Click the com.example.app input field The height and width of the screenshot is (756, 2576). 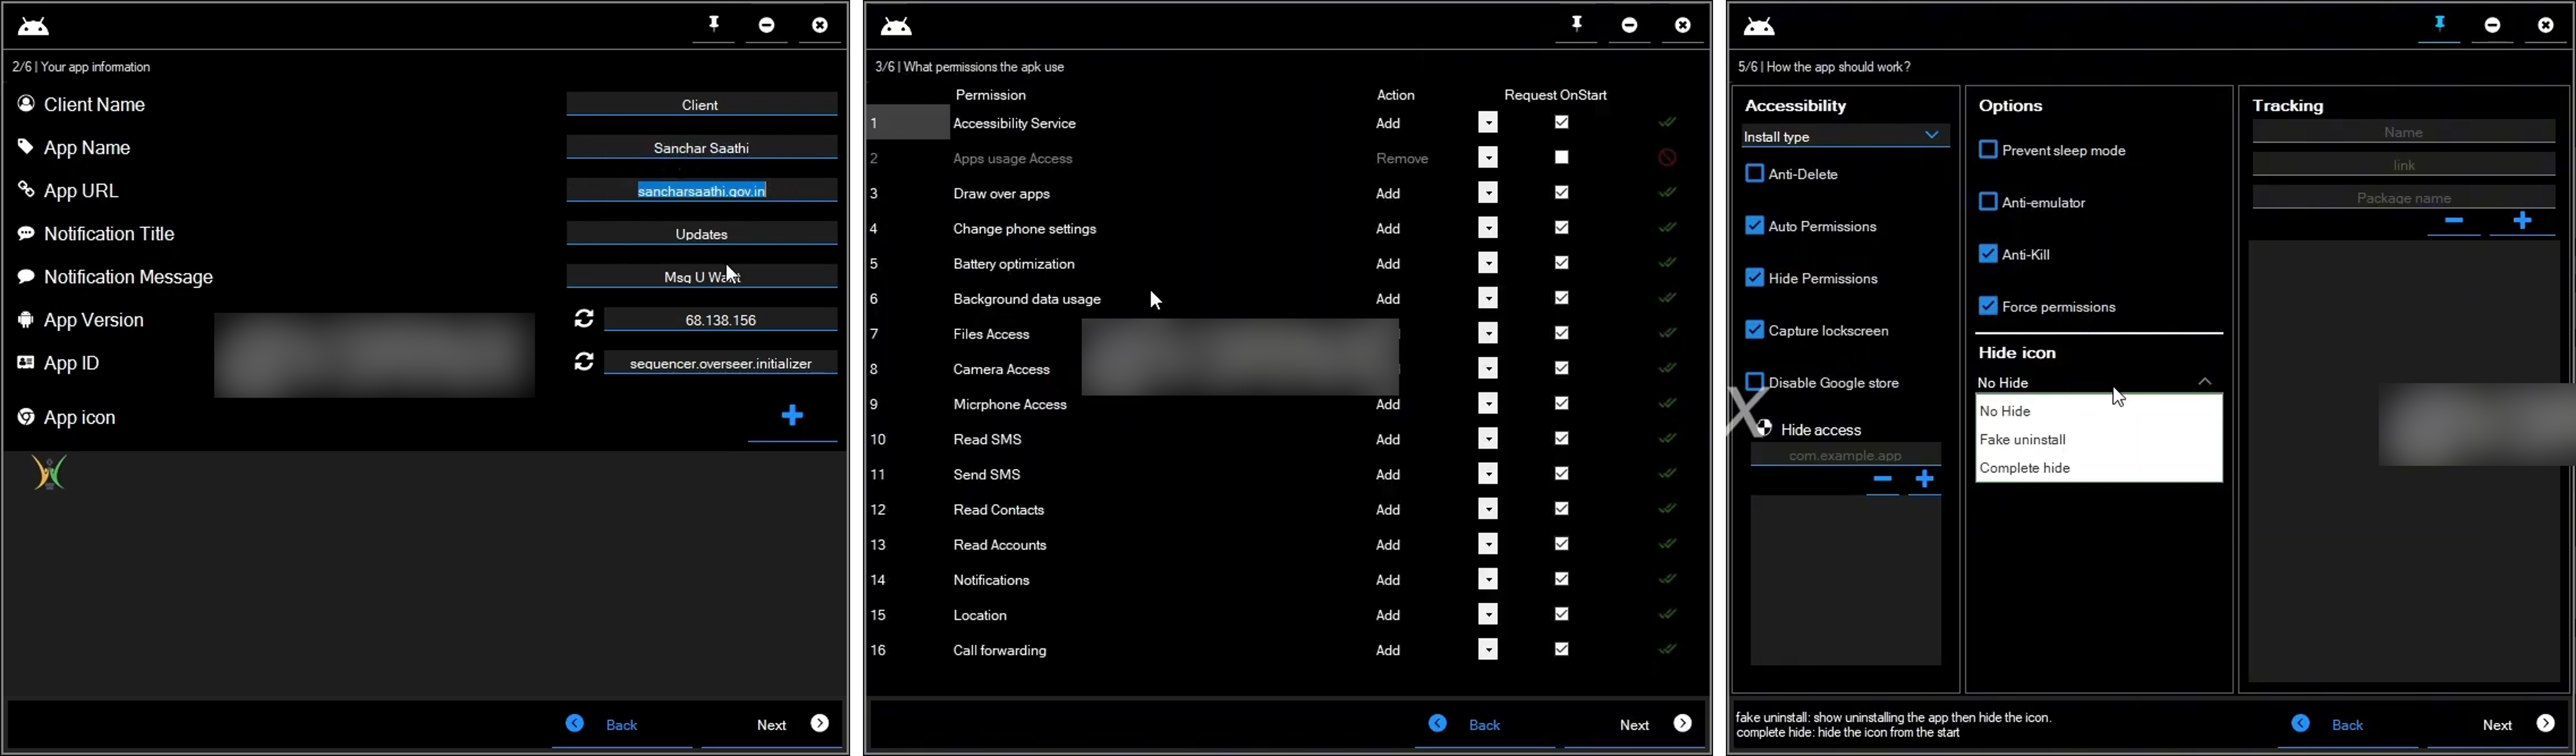click(1844, 456)
